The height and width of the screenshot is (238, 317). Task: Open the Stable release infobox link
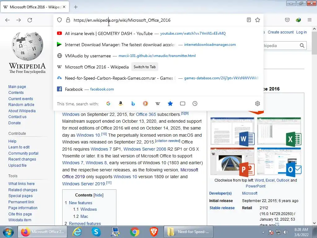coord(222,208)
